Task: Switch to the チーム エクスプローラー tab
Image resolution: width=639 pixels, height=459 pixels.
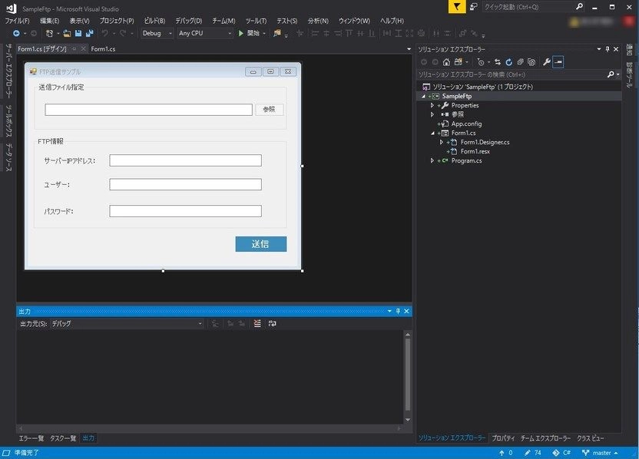Action: click(x=545, y=438)
